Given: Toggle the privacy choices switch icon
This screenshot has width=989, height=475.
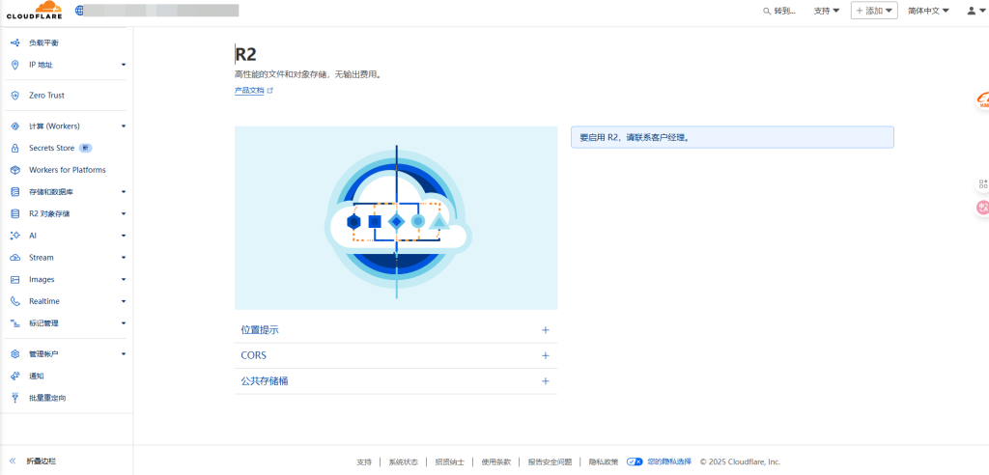Looking at the screenshot, I should click(x=635, y=461).
